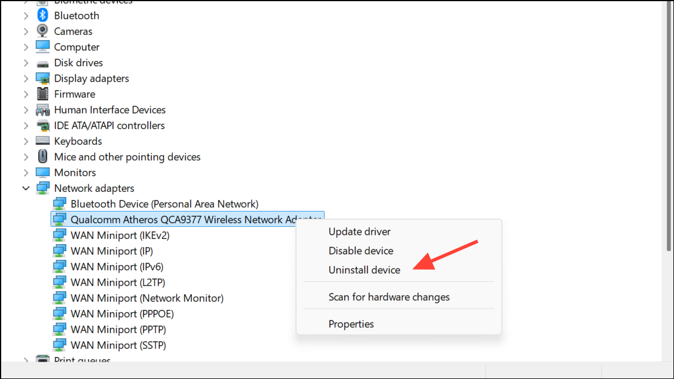This screenshot has height=379, width=674.
Task: Choose Uninstall device from context menu
Action: pos(364,270)
